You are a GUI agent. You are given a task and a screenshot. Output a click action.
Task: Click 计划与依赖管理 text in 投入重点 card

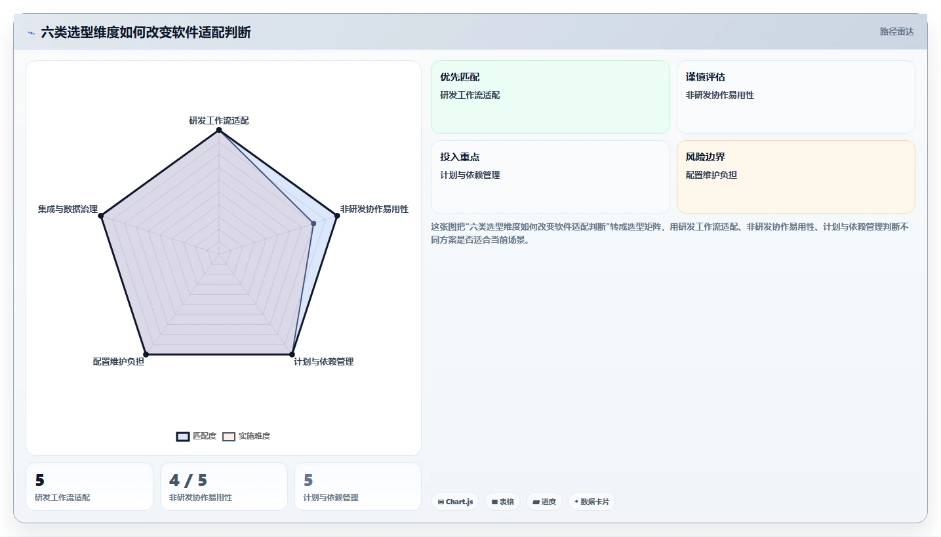(470, 175)
